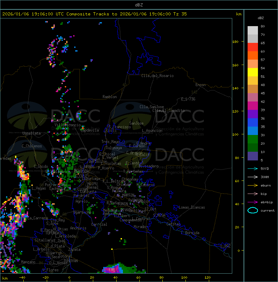This screenshot has width=278, height=282.
Task: Click the 'MAIPU' city label
Action: tap(92, 184)
